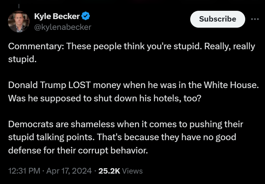This screenshot has width=265, height=184.
Task: Click the Apr 17, 2024 date
Action: point(68,171)
